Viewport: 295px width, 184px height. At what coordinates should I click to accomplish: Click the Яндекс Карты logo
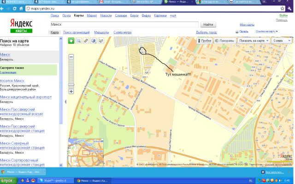[x=18, y=25]
